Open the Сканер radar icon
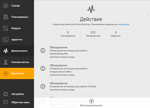The height and width of the screenshot is (108, 150). point(6,6)
